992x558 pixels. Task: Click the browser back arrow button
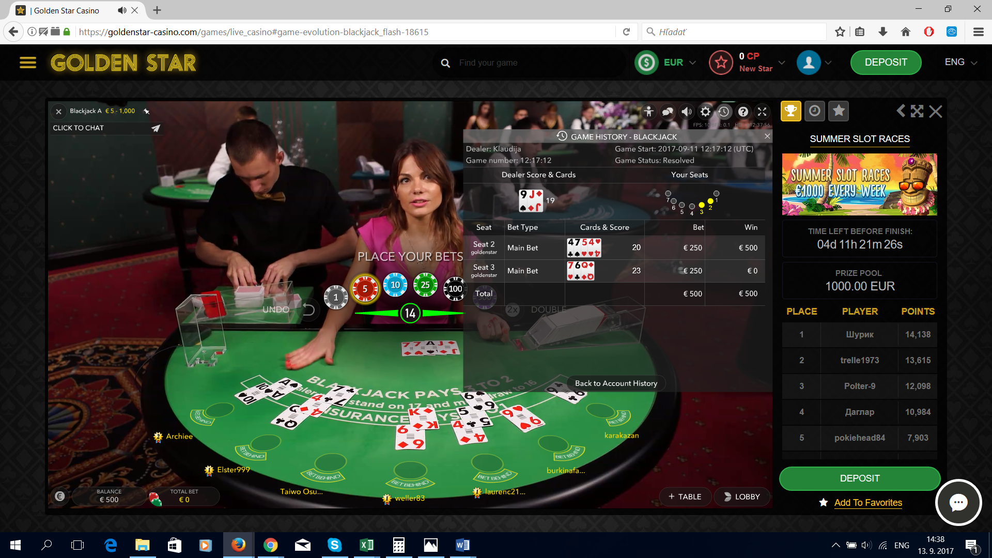[x=13, y=32]
